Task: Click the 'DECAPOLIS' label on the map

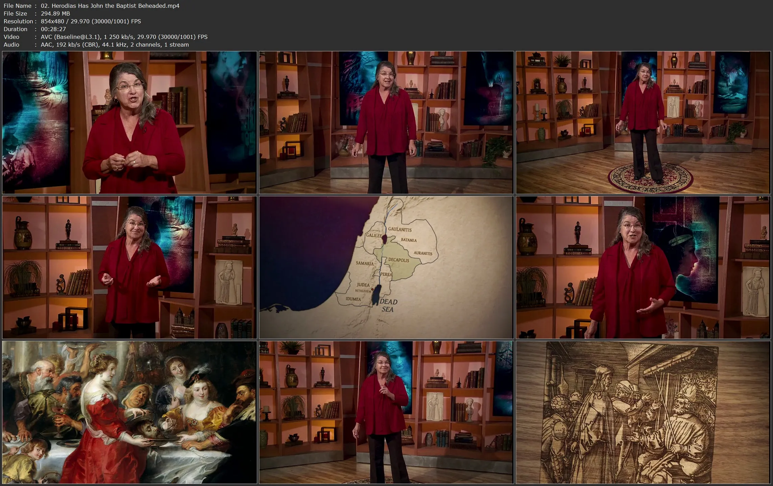Action: point(398,260)
